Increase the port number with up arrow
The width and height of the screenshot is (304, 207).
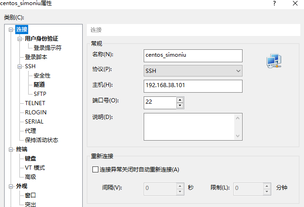(180, 99)
